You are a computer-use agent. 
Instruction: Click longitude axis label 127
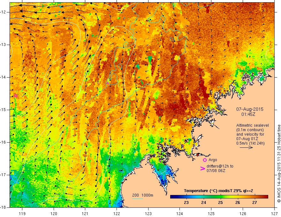coord(274,213)
